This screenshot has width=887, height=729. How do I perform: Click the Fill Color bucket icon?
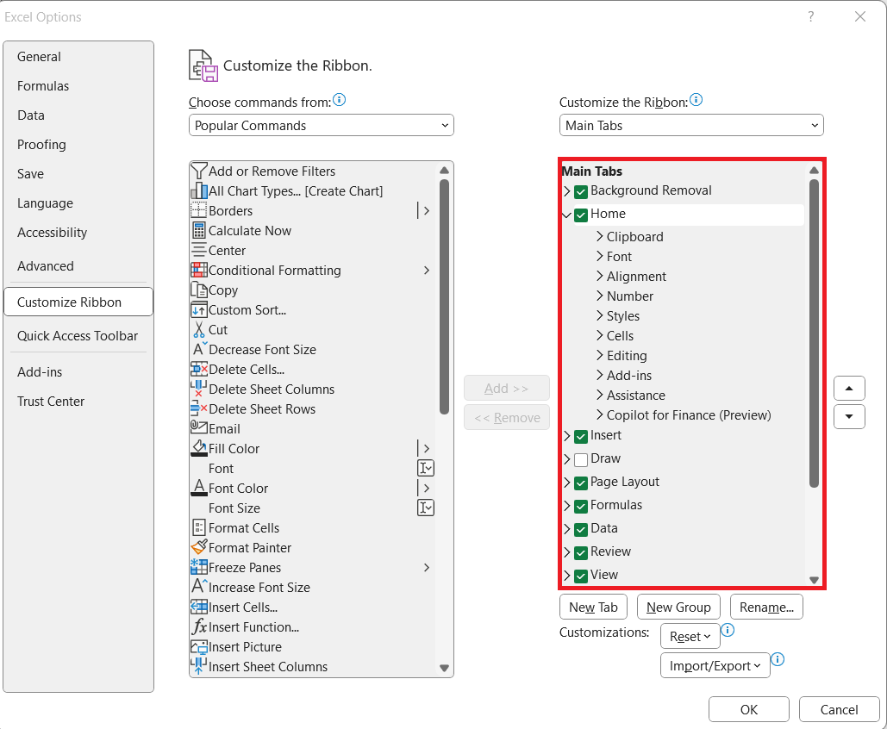tap(198, 448)
